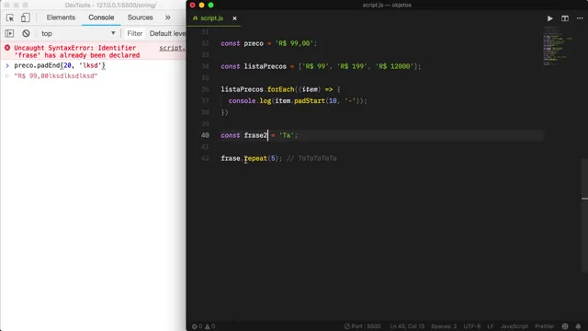The height and width of the screenshot is (331, 588).
Task: Open the script.js error source link
Action: (x=172, y=48)
